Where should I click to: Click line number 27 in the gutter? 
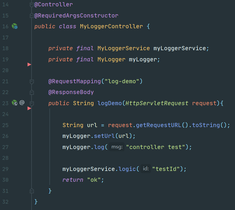pyautogui.click(x=5, y=147)
